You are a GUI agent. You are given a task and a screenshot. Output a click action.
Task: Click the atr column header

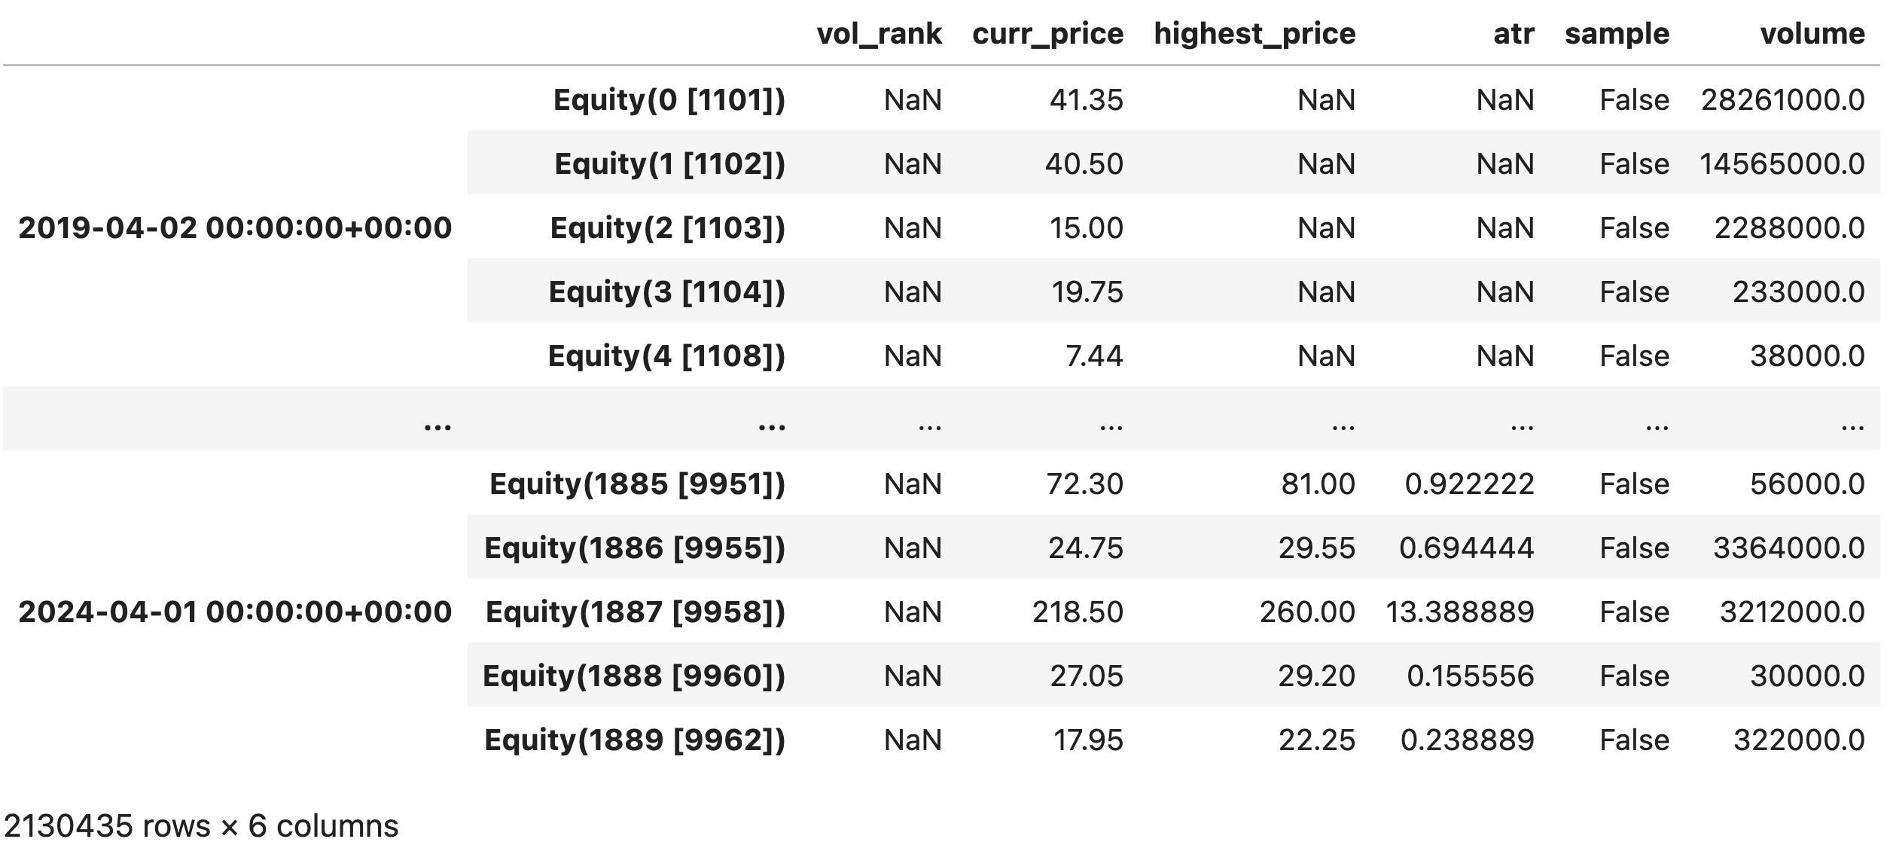pos(1514,34)
